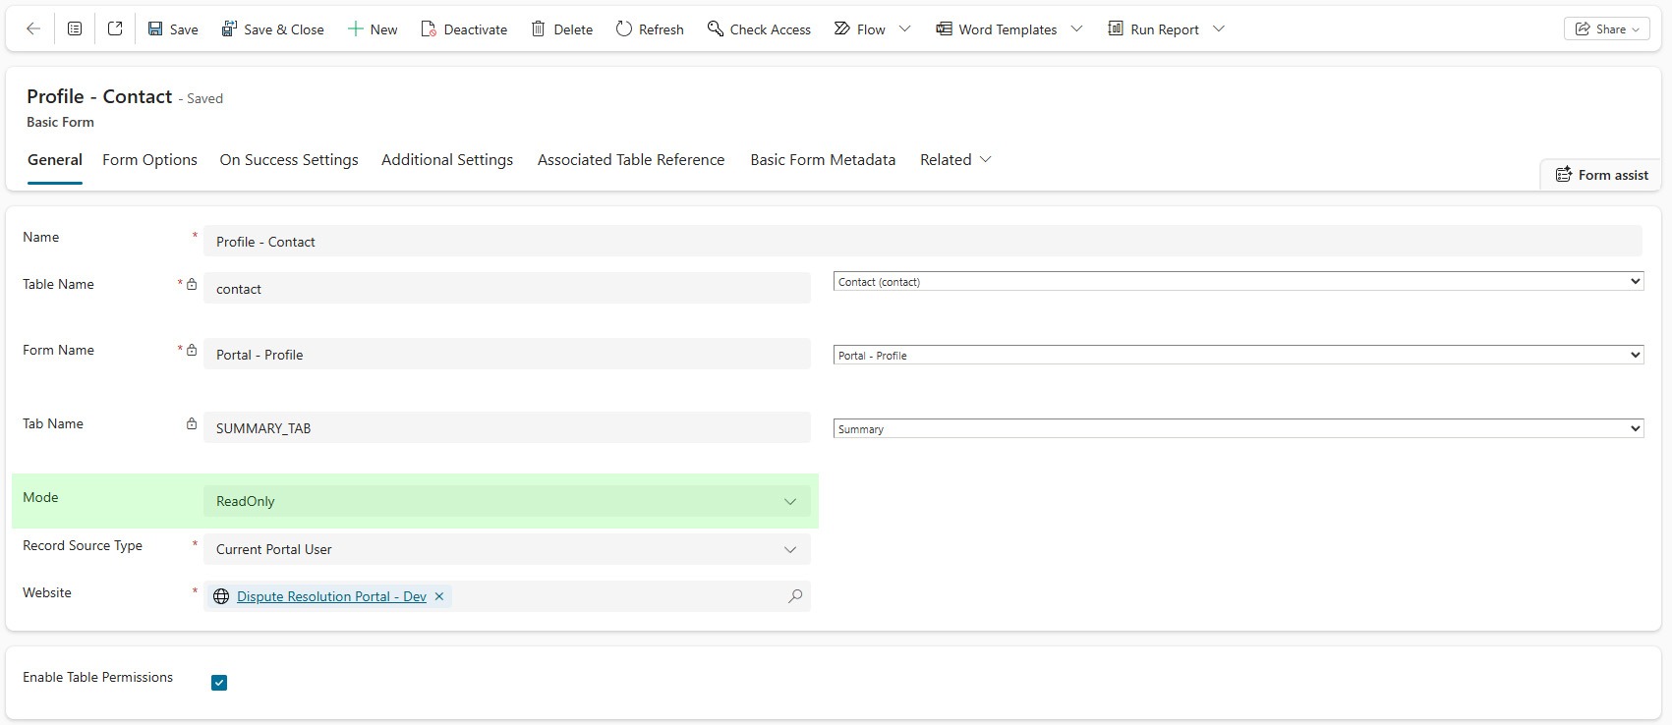Click the Website lookup search icon

795,596
